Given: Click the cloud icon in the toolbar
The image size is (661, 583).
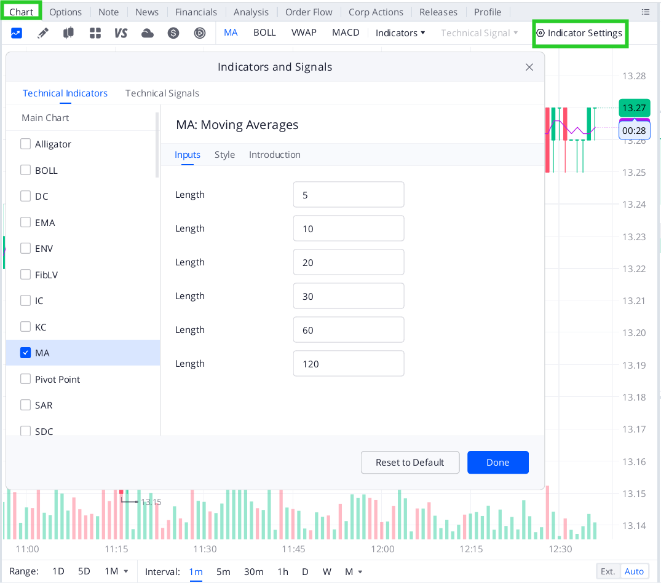Looking at the screenshot, I should click(x=147, y=33).
